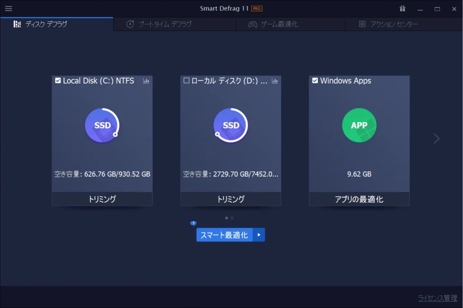Click the PRO badge in the title
Viewport: 463px width, 308px height.
[x=257, y=9]
